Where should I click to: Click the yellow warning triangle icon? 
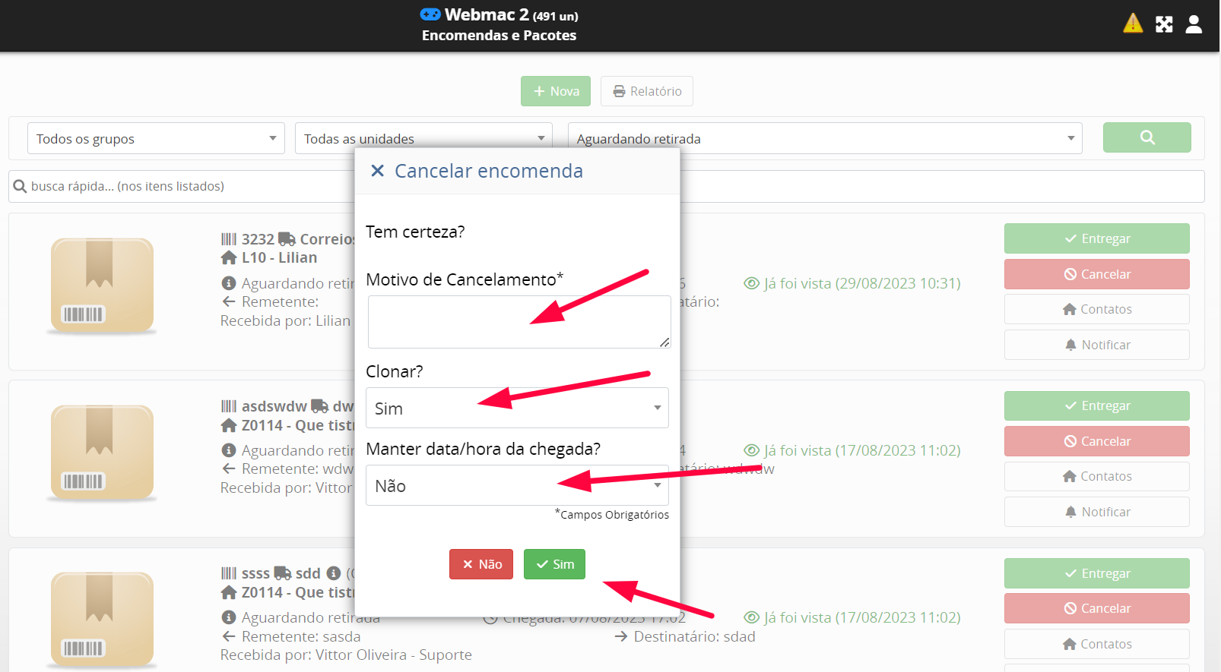pos(1132,24)
